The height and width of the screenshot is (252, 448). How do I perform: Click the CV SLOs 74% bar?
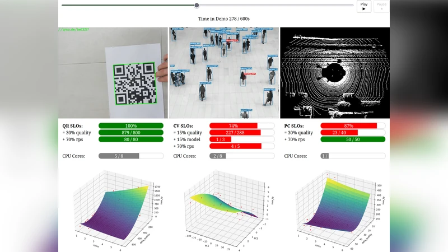click(242, 126)
